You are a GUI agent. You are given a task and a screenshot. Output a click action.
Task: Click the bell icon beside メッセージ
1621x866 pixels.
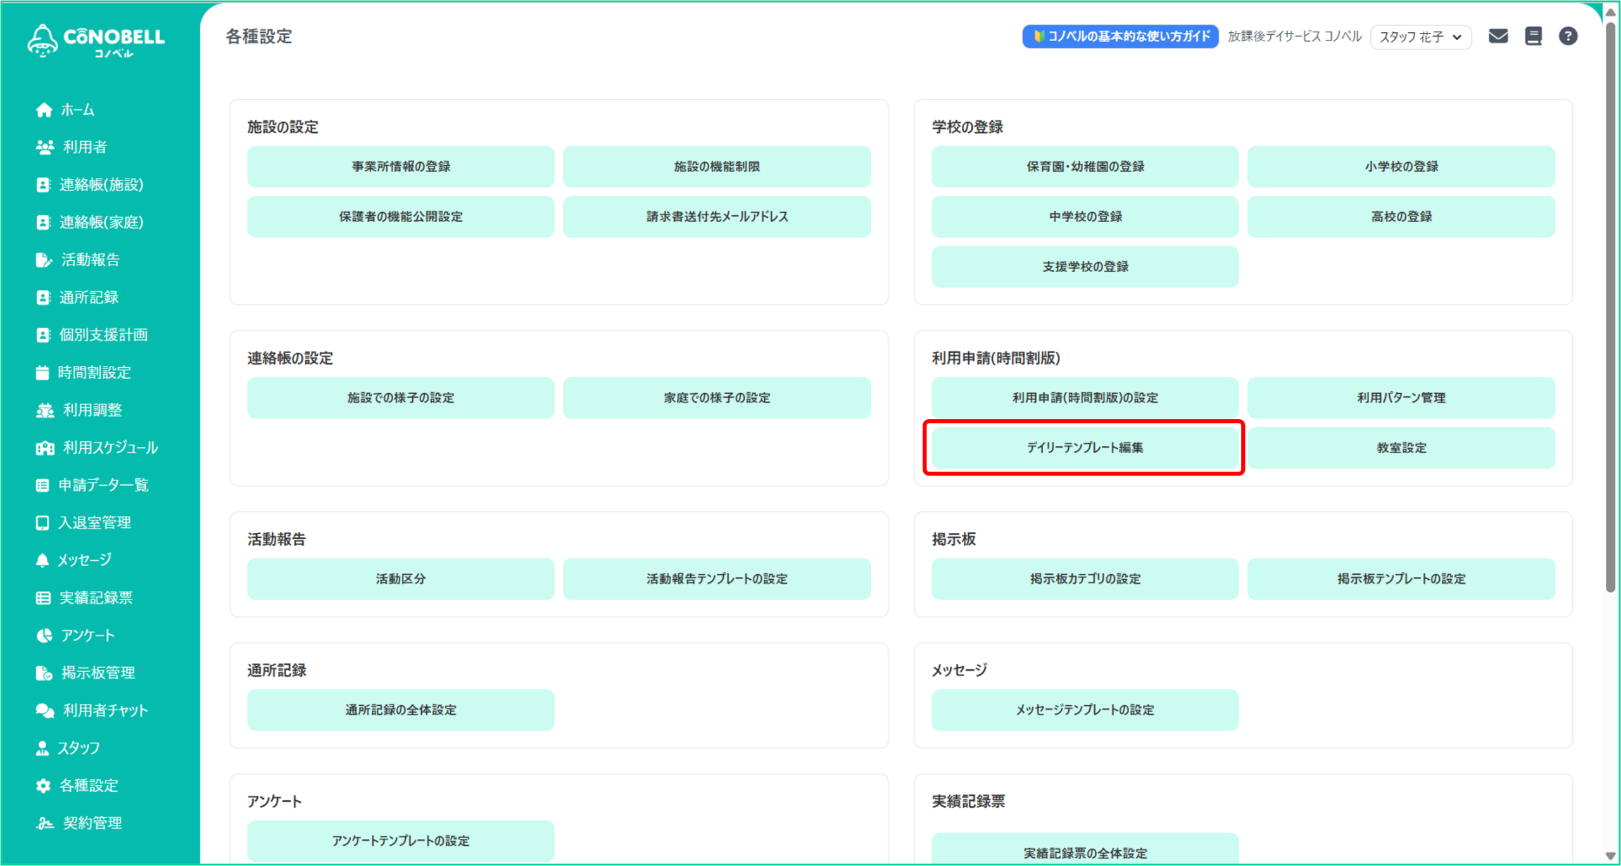[42, 560]
